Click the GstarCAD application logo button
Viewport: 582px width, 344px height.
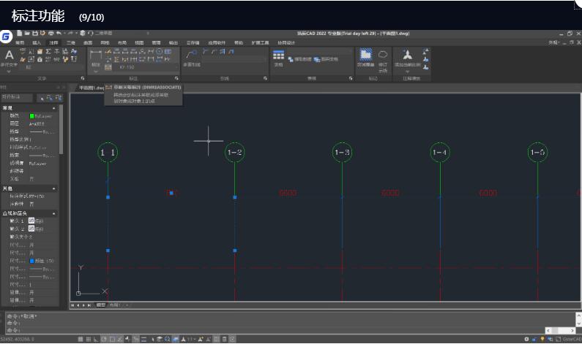click(x=7, y=35)
